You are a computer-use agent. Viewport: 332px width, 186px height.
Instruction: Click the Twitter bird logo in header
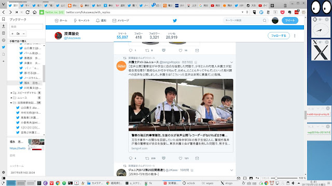[x=175, y=21]
